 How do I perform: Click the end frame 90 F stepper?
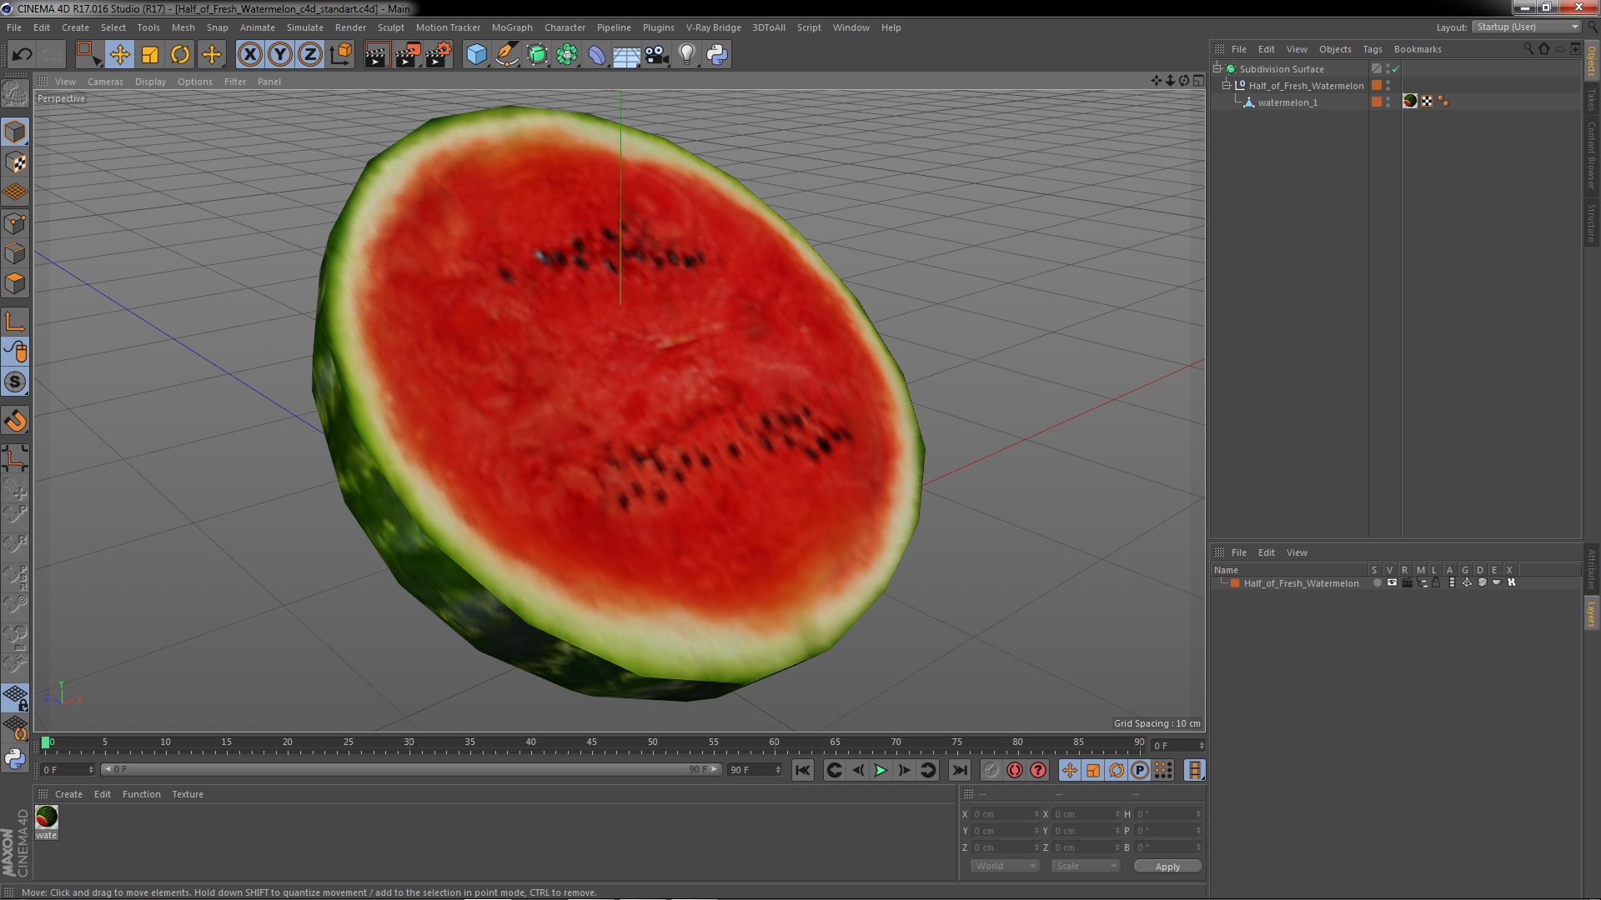pyautogui.click(x=778, y=770)
